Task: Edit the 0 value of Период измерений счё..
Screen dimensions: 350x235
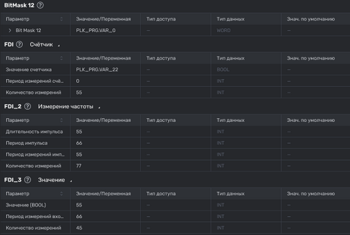Action: (x=106, y=81)
